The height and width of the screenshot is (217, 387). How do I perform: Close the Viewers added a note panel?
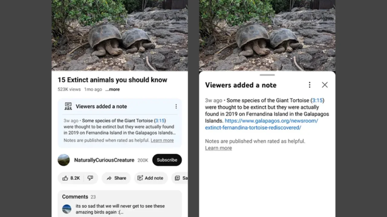click(325, 85)
